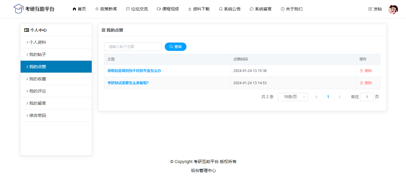
Task: Click the 后台管理中心 footer link
Action: pos(203,170)
